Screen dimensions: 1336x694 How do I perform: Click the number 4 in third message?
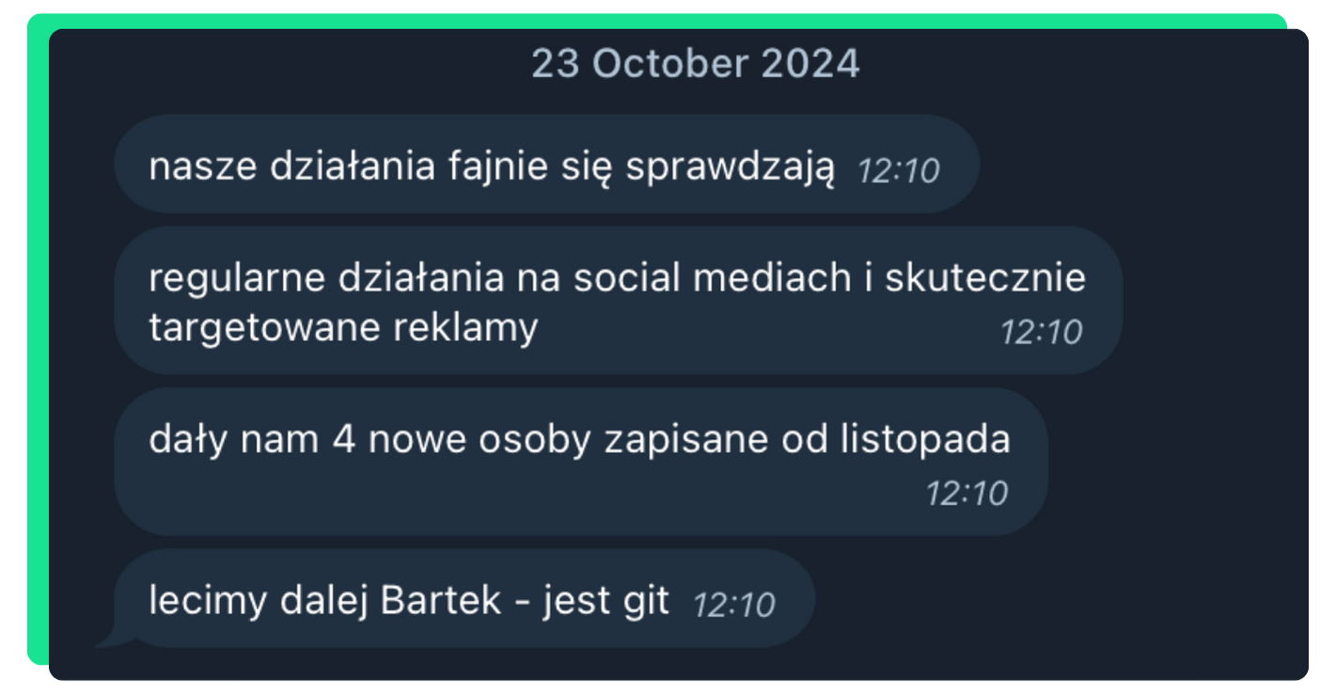[344, 439]
